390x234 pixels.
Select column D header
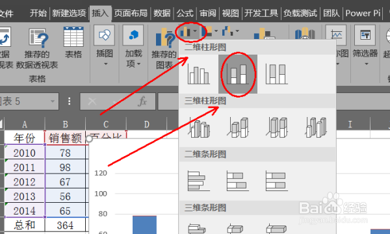click(147, 124)
